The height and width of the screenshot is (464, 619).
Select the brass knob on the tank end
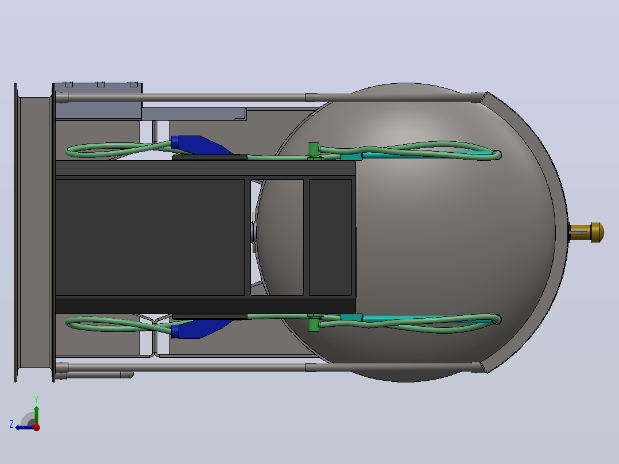[x=586, y=232]
